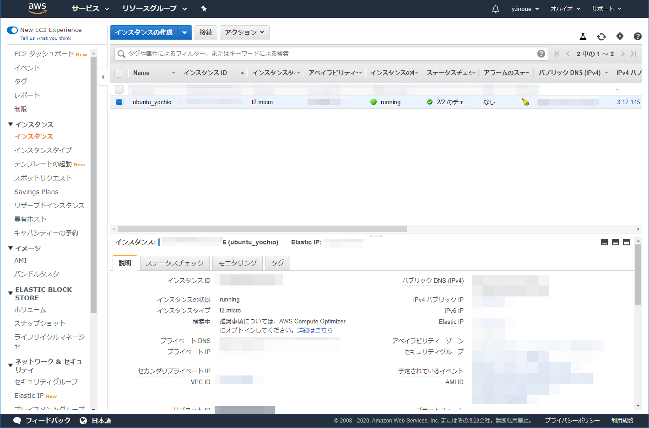649x428 pixels.
Task: Switch to the ステータスチェック tab
Action: [x=175, y=263]
